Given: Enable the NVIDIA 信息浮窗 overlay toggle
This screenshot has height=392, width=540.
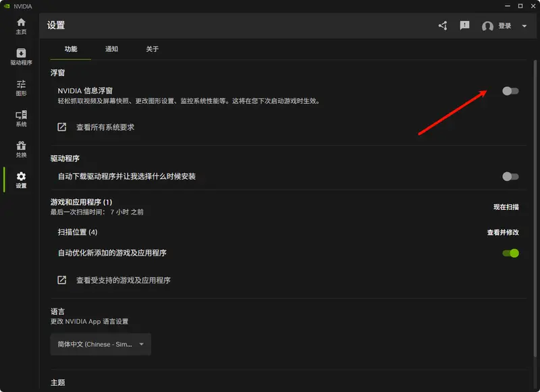Looking at the screenshot, I should pyautogui.click(x=510, y=91).
